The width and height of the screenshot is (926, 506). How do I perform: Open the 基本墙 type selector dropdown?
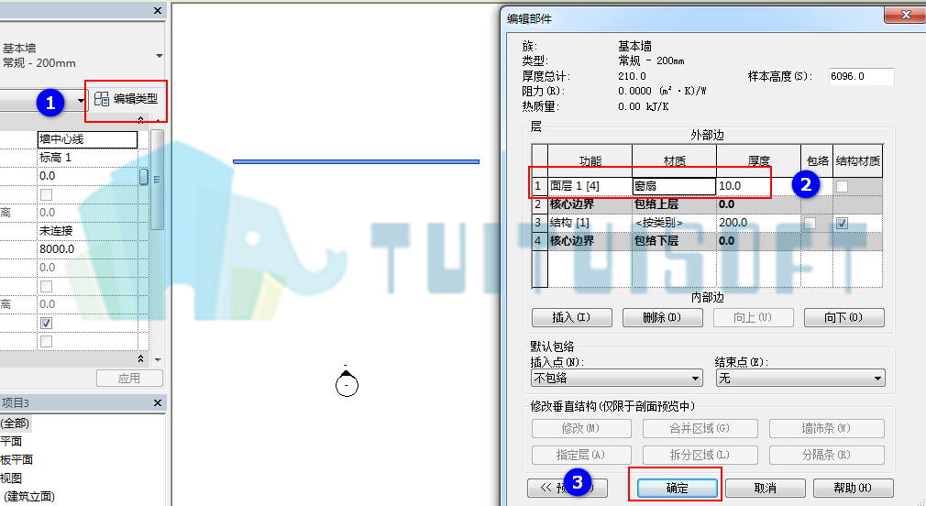[x=159, y=56]
